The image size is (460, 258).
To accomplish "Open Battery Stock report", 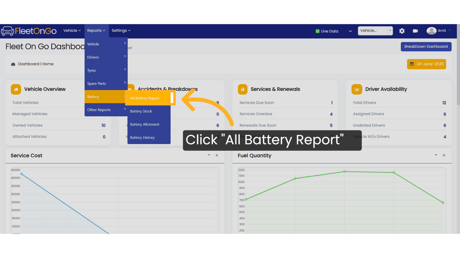I will click(149, 111).
